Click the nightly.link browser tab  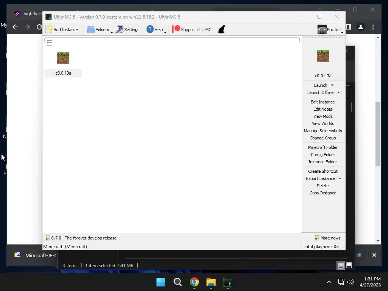[x=28, y=14]
